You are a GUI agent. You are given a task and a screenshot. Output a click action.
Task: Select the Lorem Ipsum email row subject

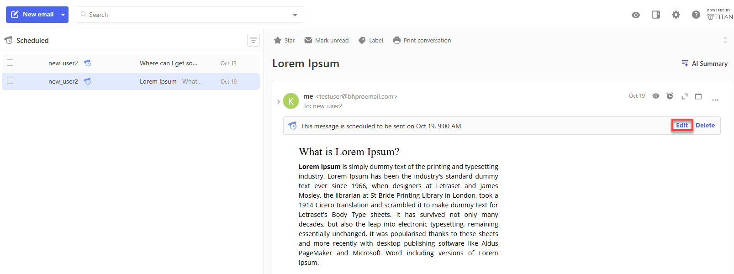tap(158, 81)
